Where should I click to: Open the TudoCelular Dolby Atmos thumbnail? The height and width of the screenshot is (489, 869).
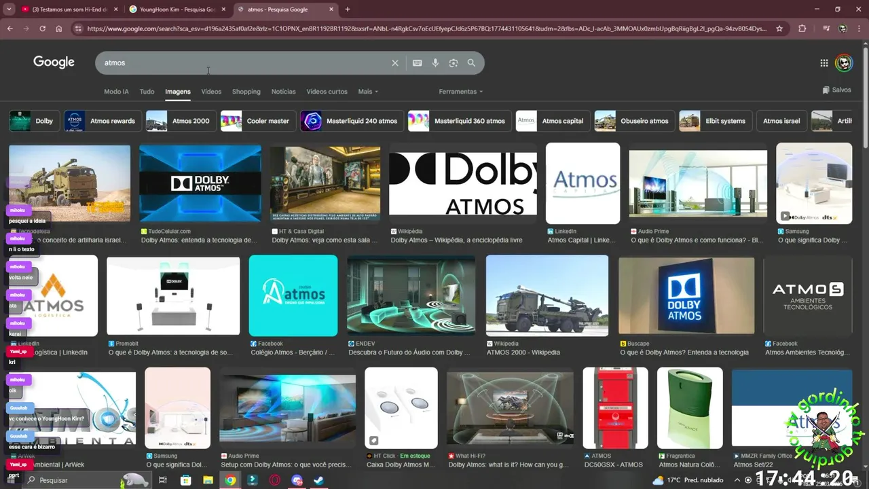tap(200, 183)
